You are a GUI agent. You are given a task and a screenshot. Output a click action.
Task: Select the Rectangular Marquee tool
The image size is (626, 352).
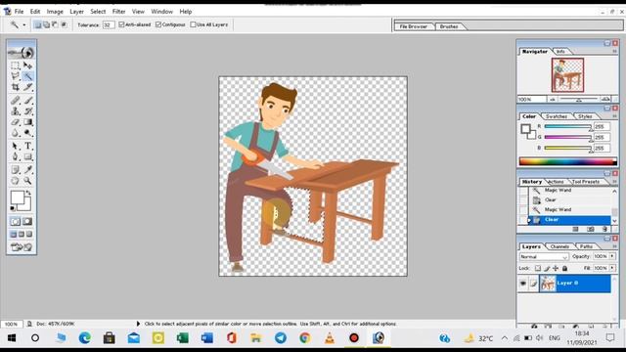pos(16,66)
